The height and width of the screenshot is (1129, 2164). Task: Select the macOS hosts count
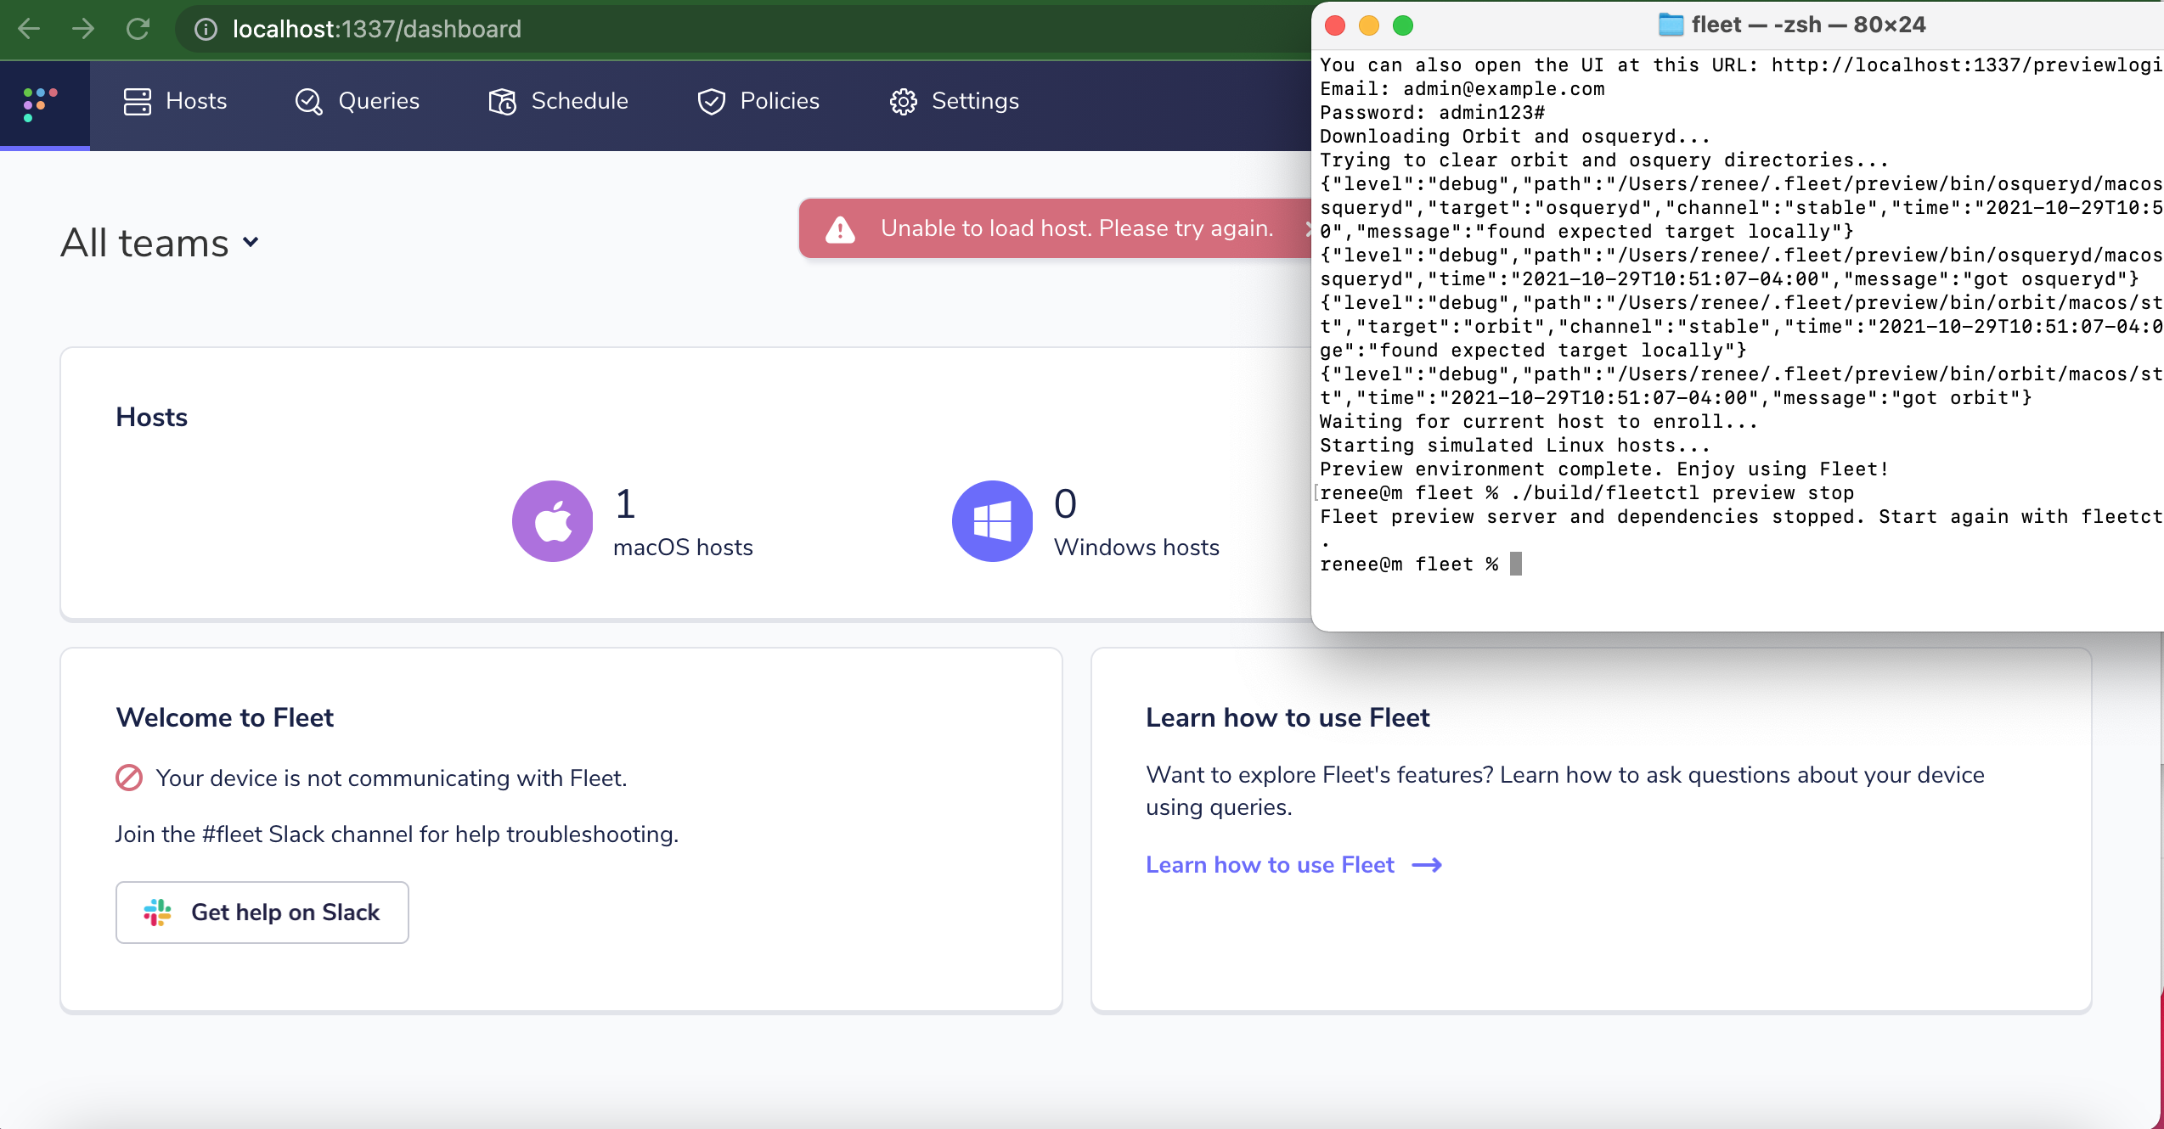click(625, 504)
